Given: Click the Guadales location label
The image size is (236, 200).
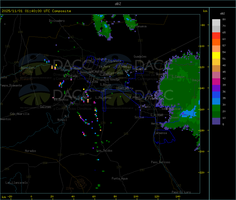Looking at the screenshot, I should pos(140,57).
